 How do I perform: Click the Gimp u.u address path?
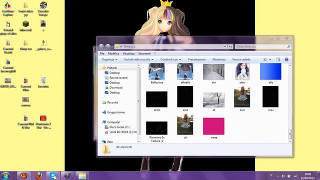point(129,46)
